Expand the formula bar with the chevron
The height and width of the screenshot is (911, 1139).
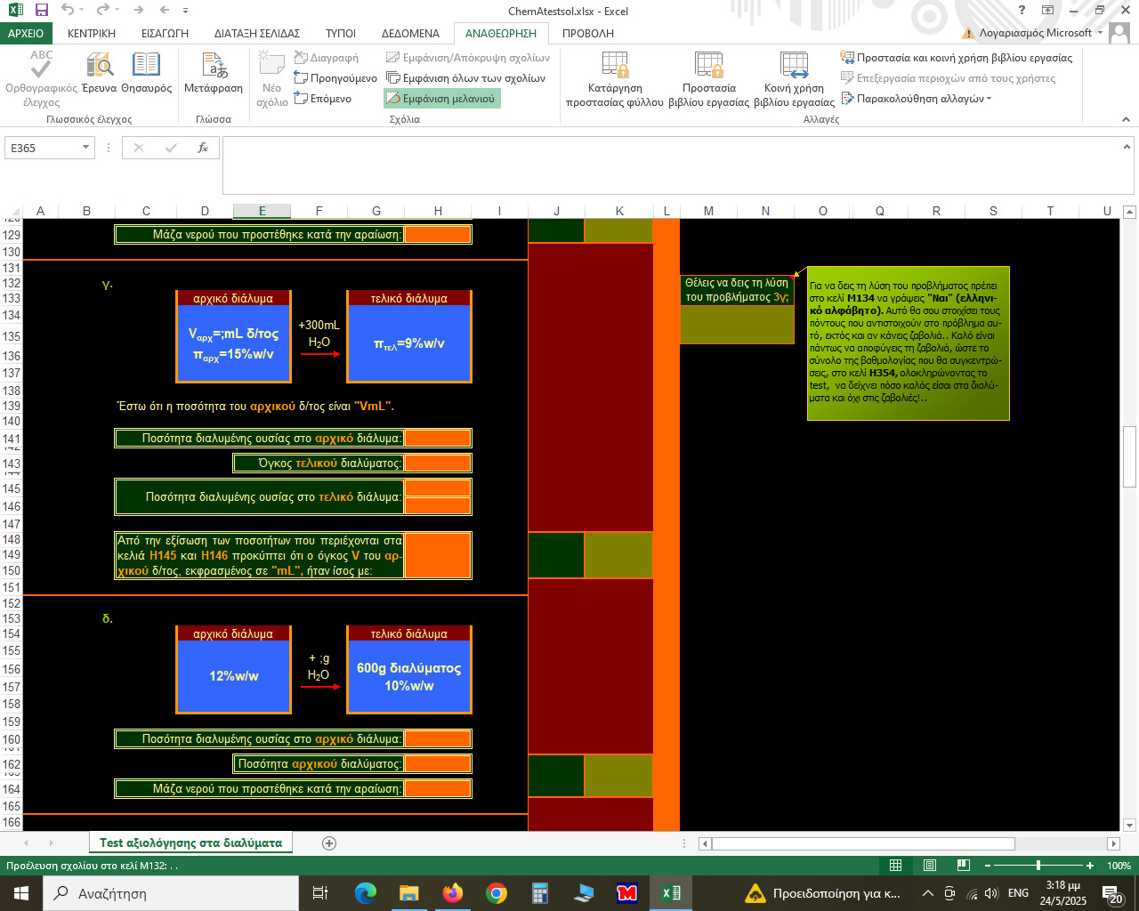pyautogui.click(x=1127, y=148)
